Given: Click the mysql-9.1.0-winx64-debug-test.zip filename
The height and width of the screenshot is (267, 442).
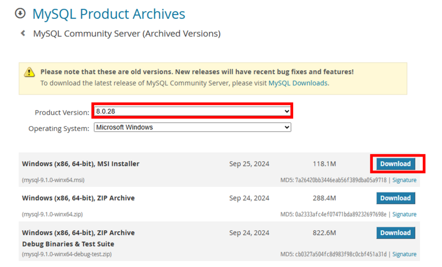Looking at the screenshot, I should [x=66, y=254].
